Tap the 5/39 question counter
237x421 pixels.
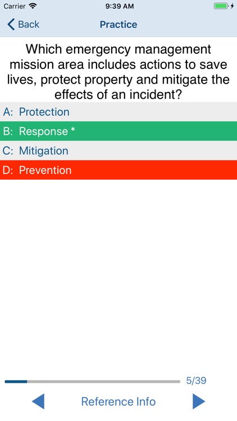pyautogui.click(x=196, y=381)
